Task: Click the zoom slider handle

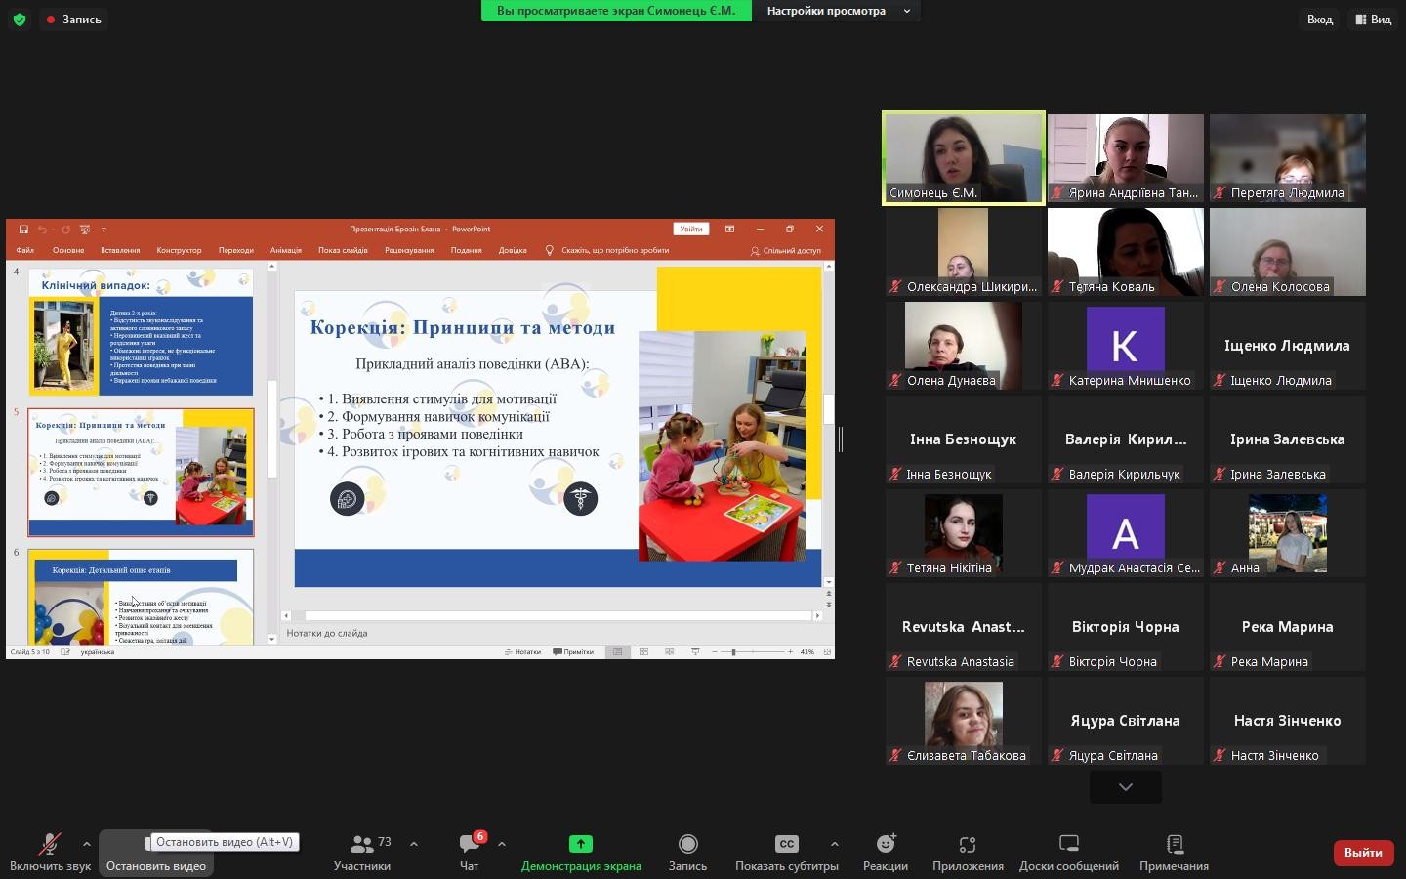Action: click(733, 651)
